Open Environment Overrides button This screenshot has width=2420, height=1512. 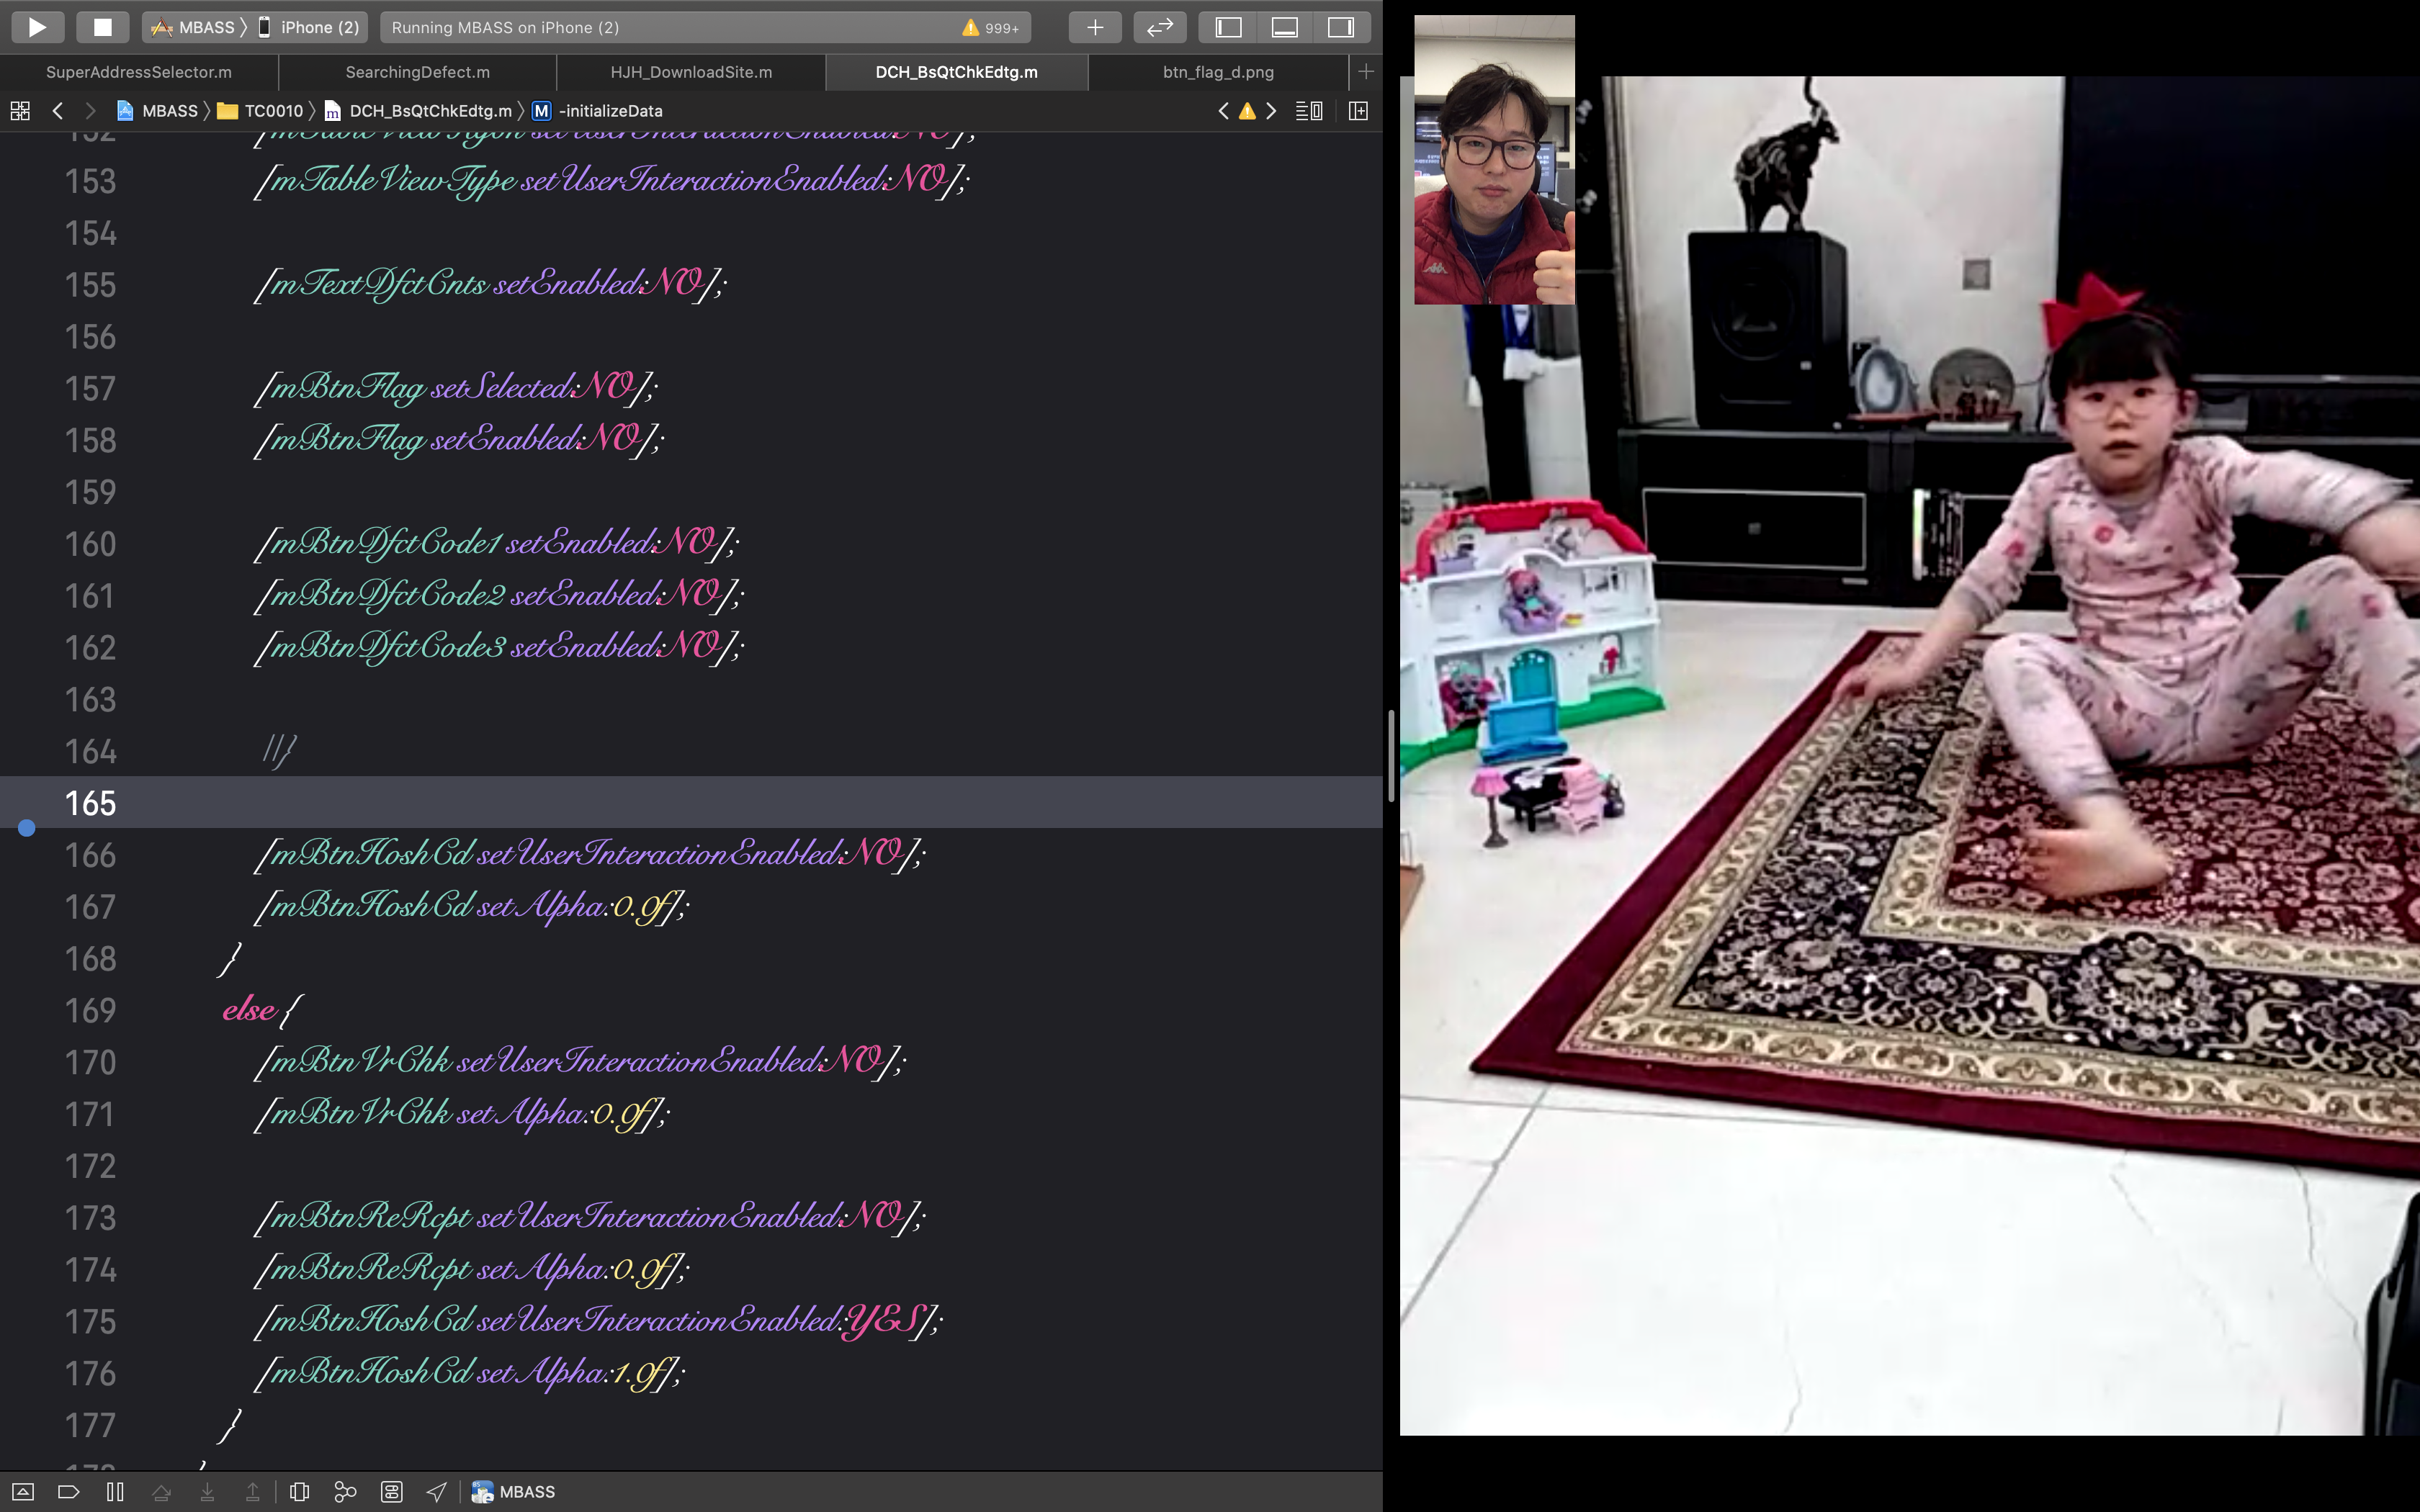pyautogui.click(x=391, y=1492)
